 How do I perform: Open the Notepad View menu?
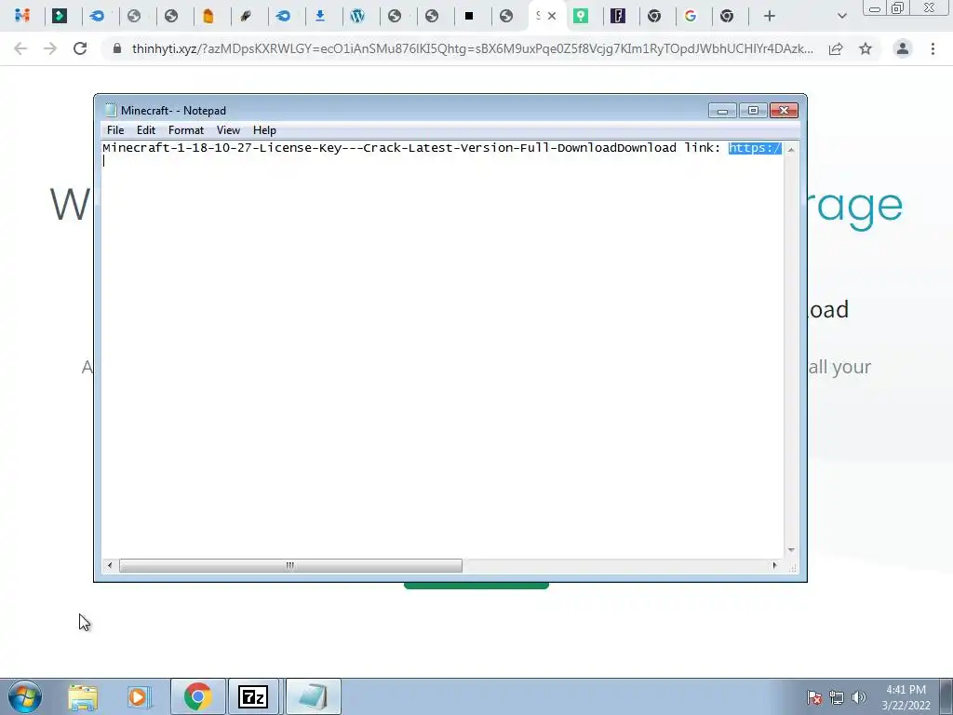[x=229, y=130]
